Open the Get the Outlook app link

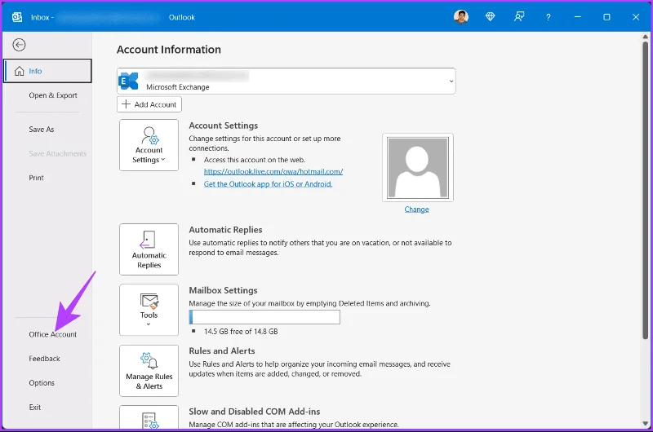[x=268, y=183]
